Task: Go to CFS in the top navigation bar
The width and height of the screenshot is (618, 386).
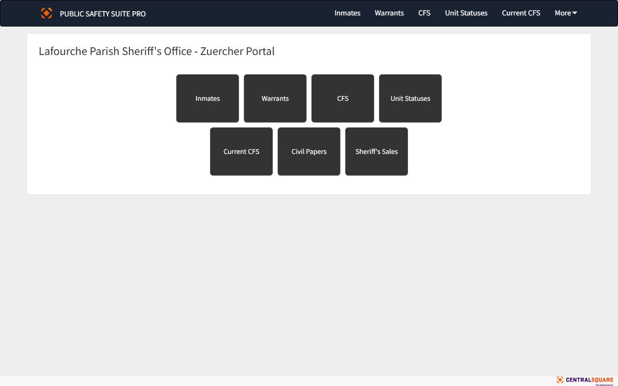Action: point(424,13)
